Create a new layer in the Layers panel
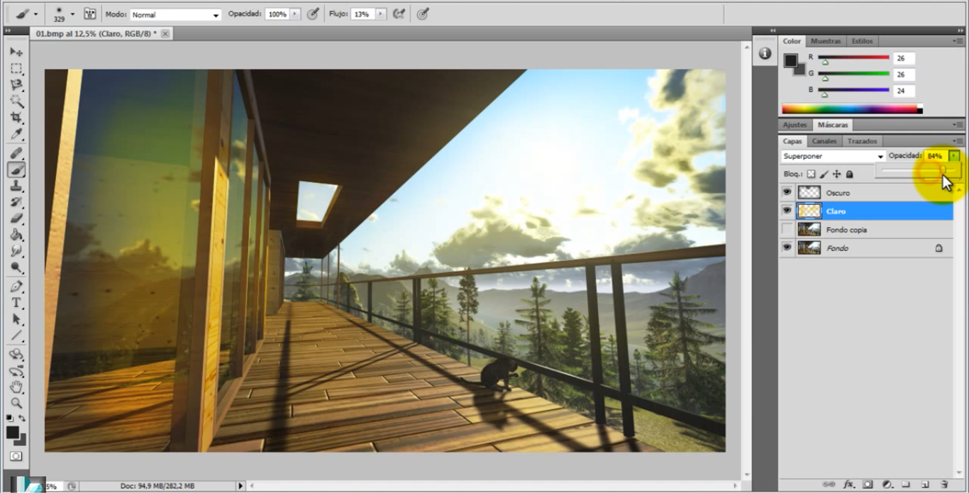 925,484
